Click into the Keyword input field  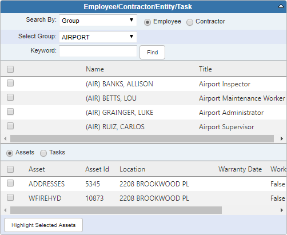(98, 51)
